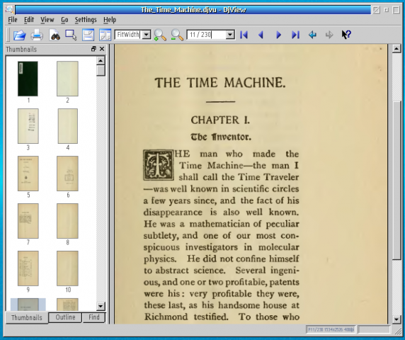Click the document vertical scrollbar handle
Viewport: 405px width, 340px height.
pos(397,181)
